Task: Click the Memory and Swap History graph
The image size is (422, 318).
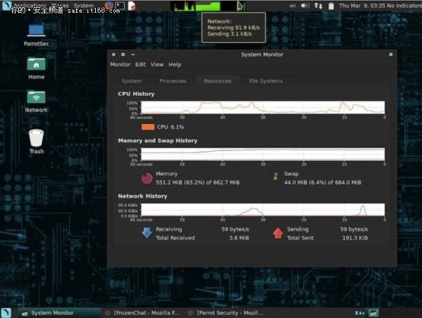Action: (263, 154)
